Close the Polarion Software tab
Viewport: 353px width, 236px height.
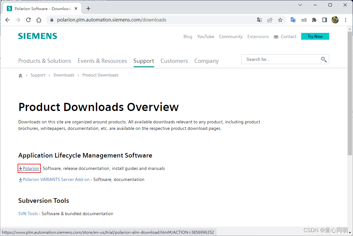click(x=76, y=8)
